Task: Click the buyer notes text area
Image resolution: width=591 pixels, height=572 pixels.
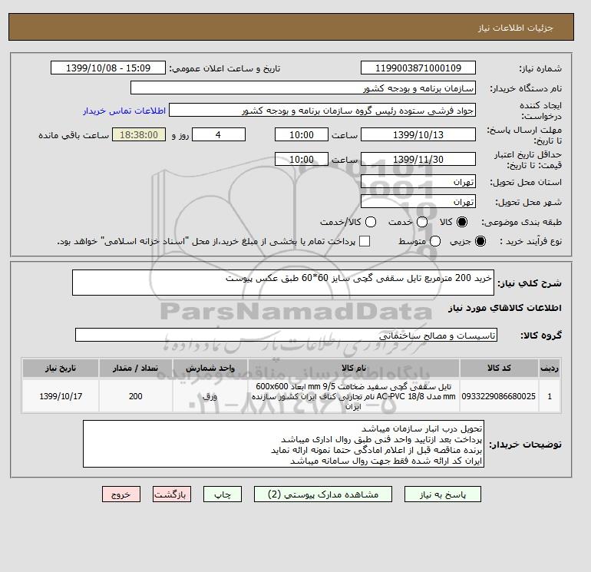Action: click(283, 445)
